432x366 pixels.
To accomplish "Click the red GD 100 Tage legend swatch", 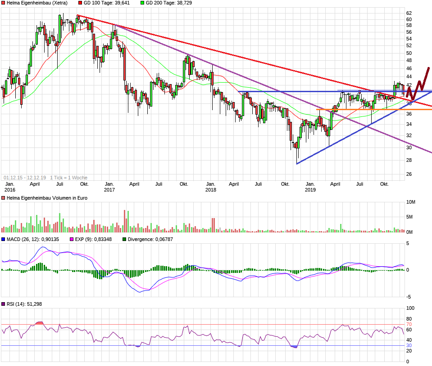I will (x=80, y=3).
